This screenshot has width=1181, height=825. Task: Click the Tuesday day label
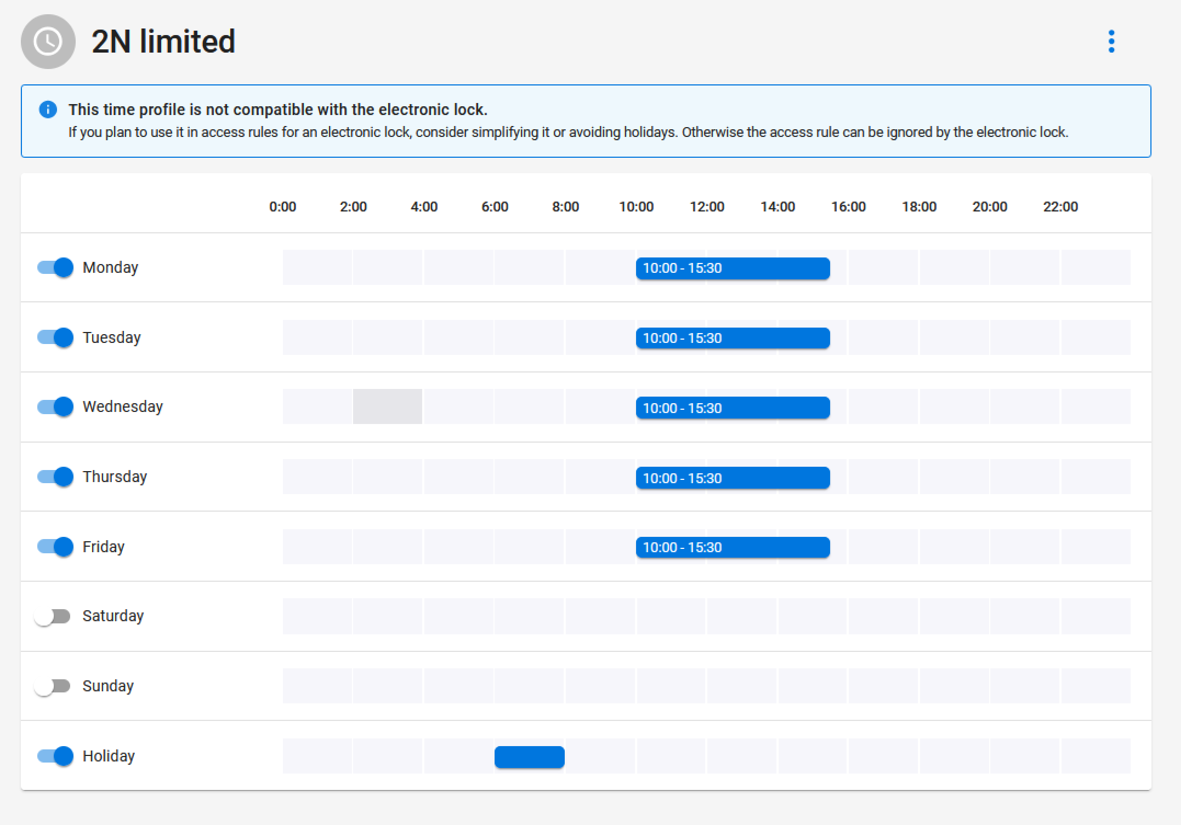point(112,337)
